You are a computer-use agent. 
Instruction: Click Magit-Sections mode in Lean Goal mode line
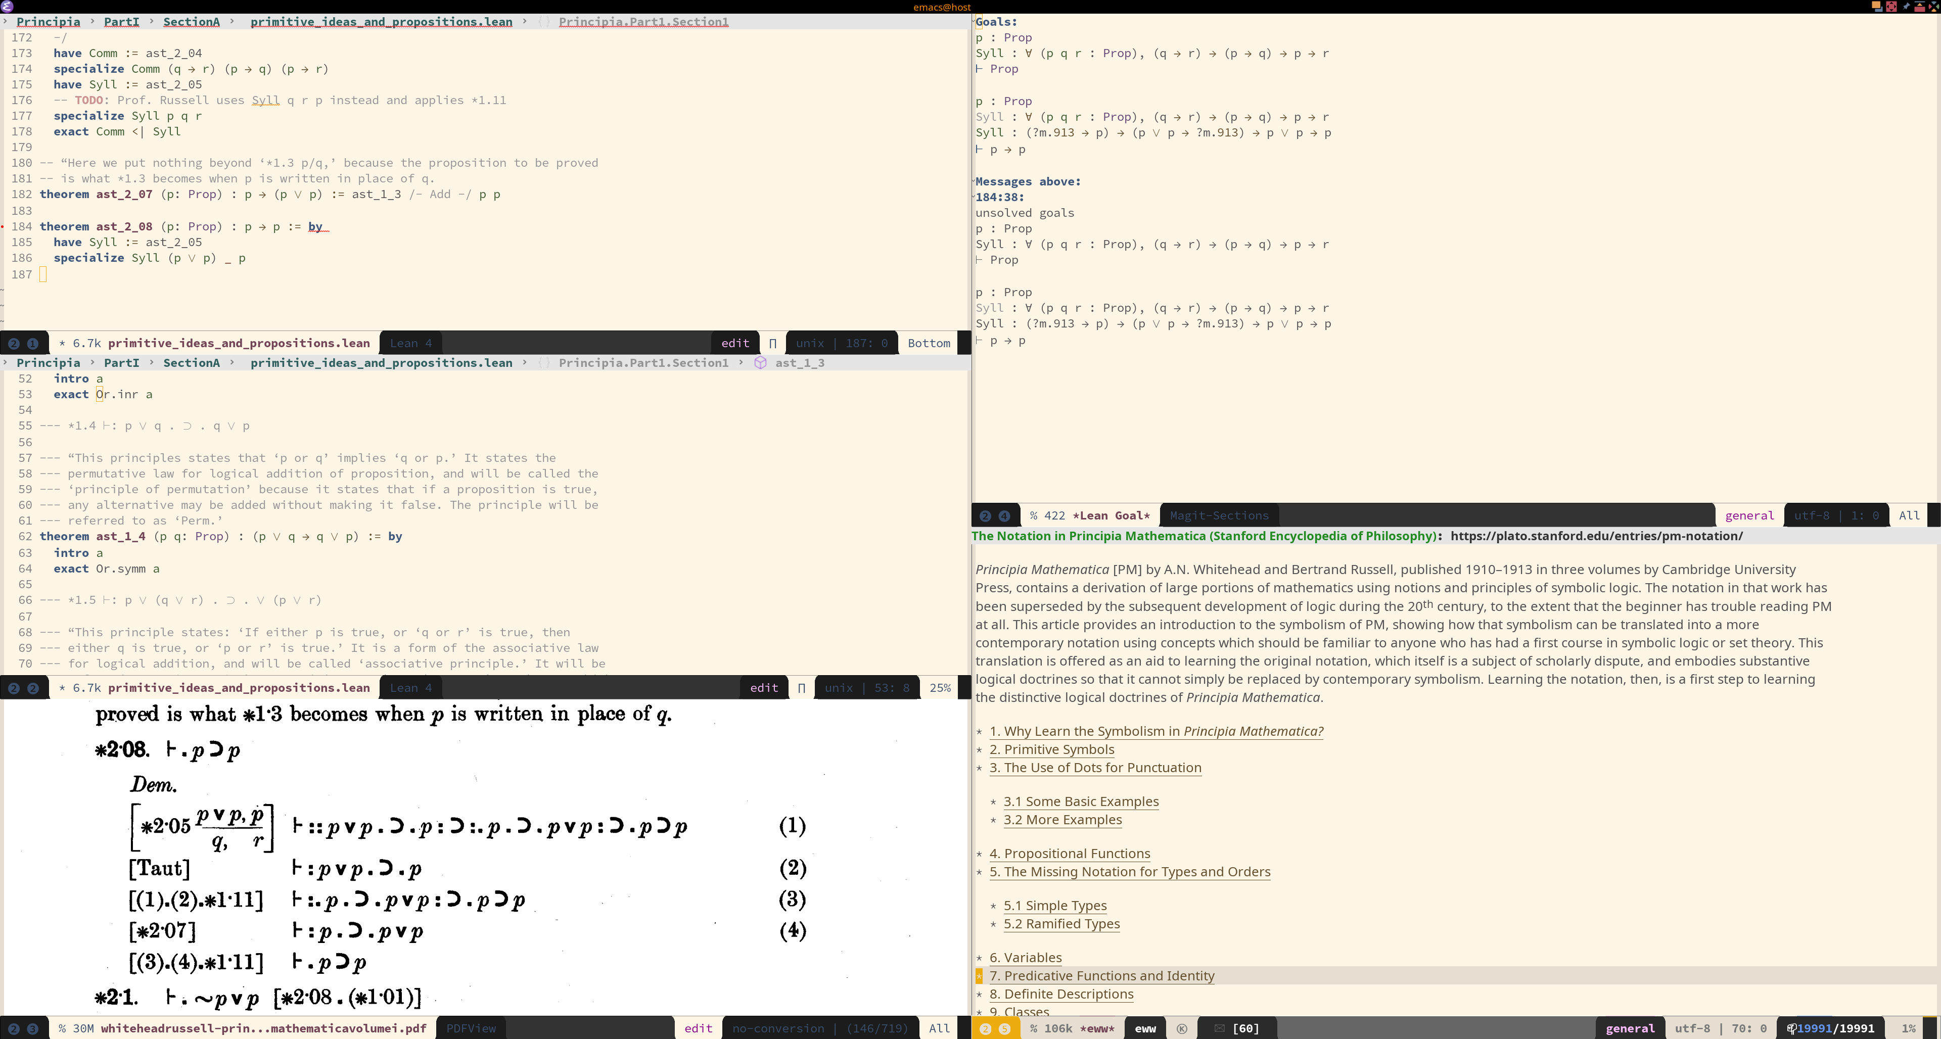click(1219, 516)
